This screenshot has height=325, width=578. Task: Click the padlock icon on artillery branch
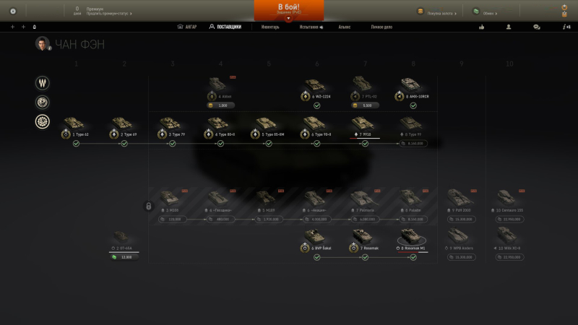click(149, 206)
